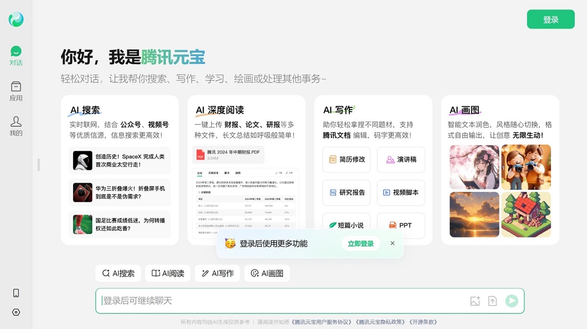This screenshot has height=329, width=587.
Task: Click the chat input field
Action: click(310, 301)
